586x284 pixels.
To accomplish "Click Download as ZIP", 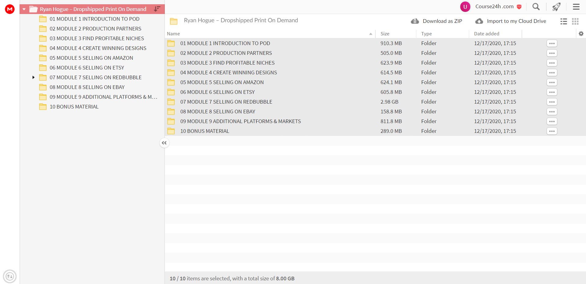I will (436, 21).
